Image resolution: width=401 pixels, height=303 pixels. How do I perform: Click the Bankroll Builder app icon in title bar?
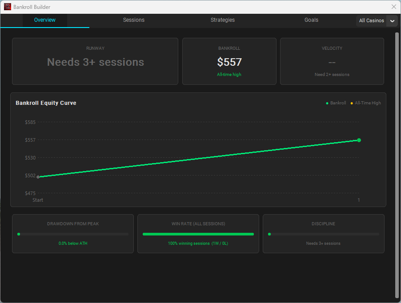[x=7, y=7]
